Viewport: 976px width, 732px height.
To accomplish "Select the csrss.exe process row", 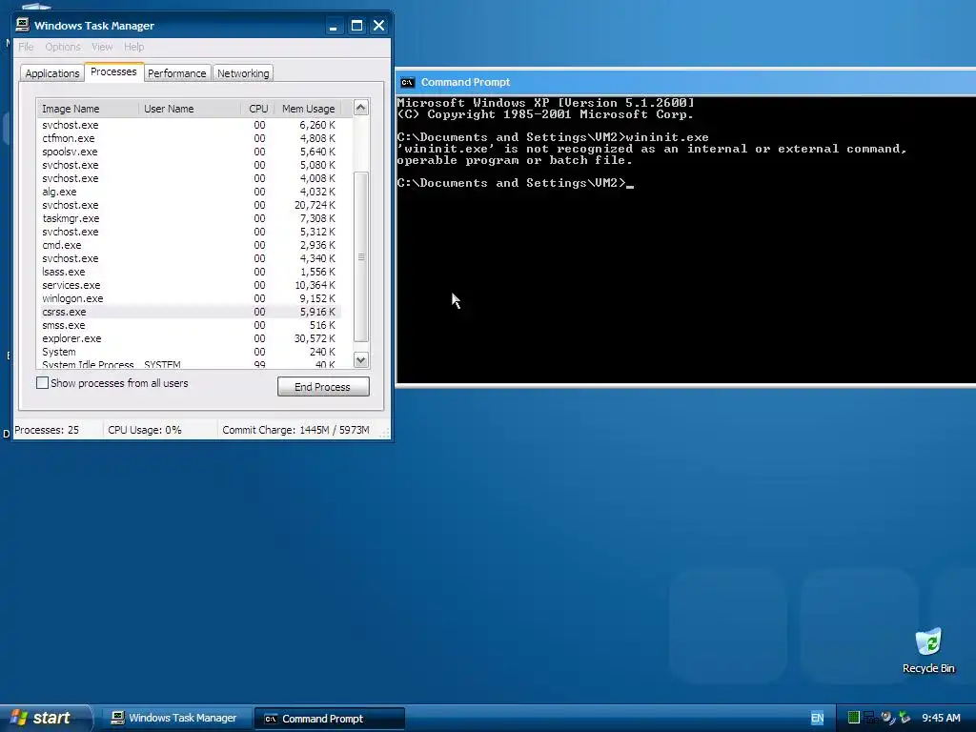I will tap(190, 312).
